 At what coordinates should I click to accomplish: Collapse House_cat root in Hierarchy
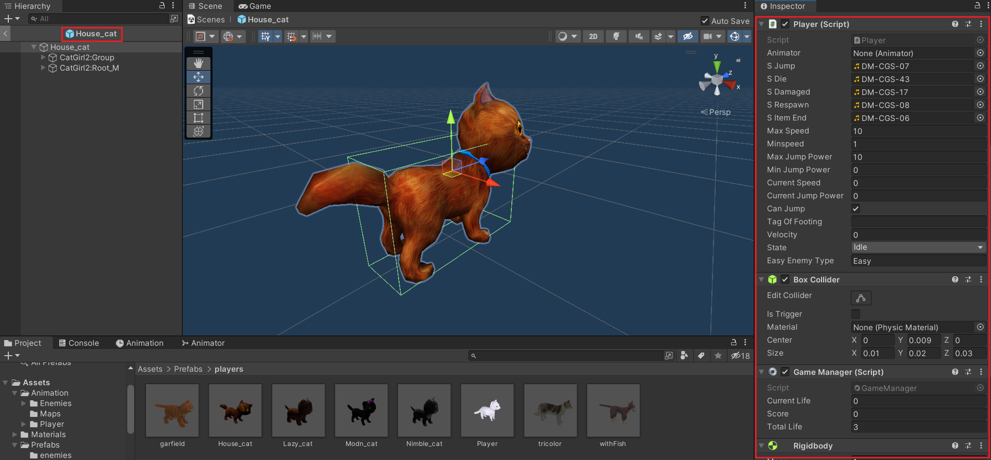34,47
